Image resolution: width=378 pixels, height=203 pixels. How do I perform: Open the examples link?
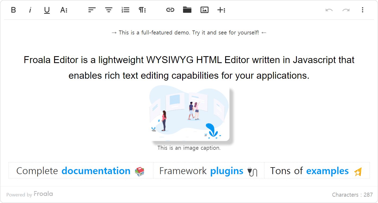coord(328,171)
